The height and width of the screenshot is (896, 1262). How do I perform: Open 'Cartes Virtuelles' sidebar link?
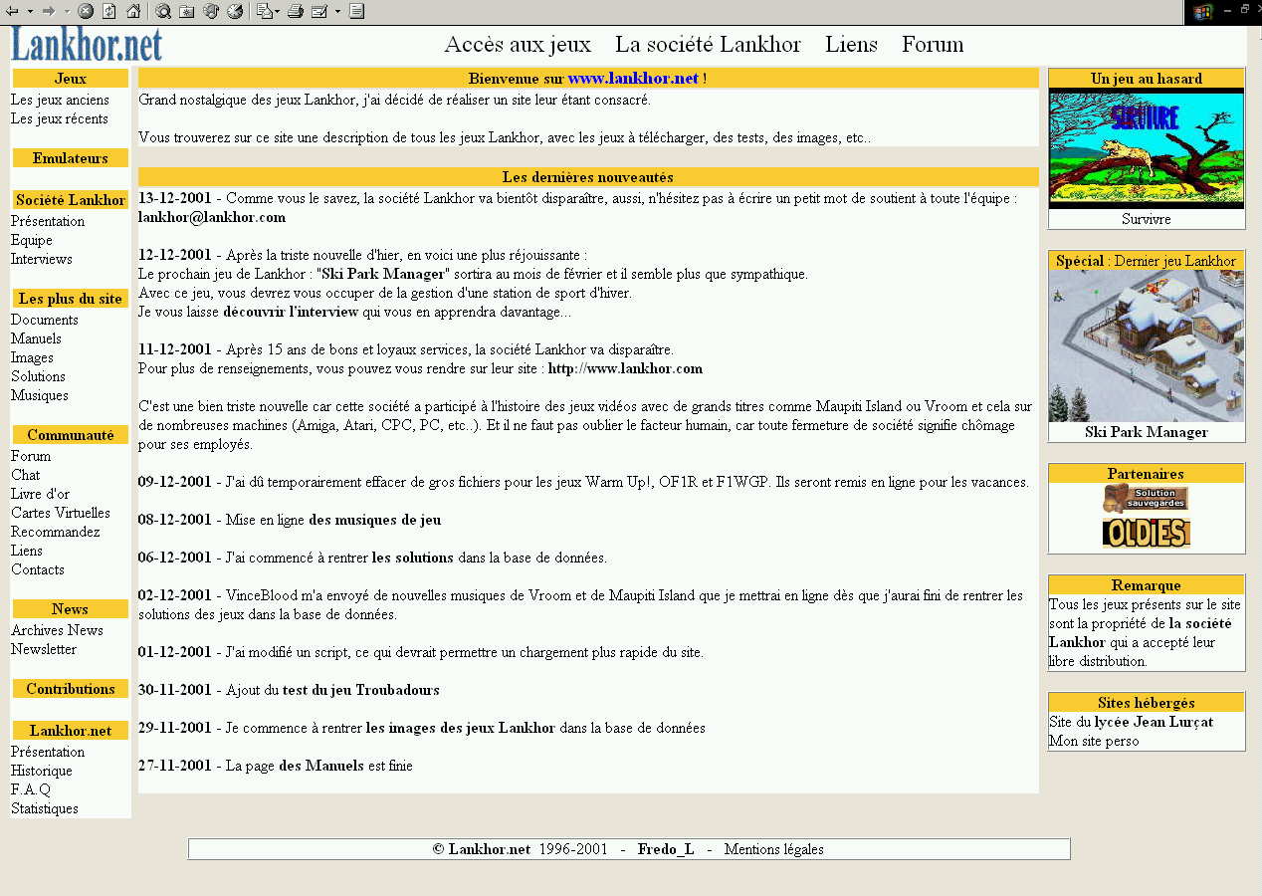(x=61, y=513)
